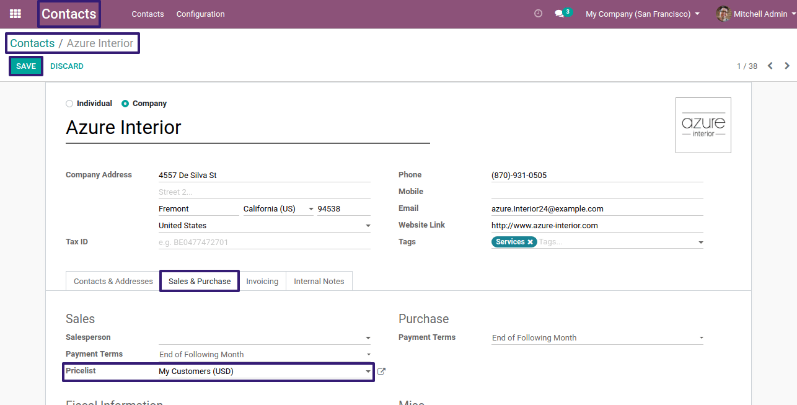797x405 pixels.
Task: Expand the Tags dropdown arrow
Action: (700, 243)
